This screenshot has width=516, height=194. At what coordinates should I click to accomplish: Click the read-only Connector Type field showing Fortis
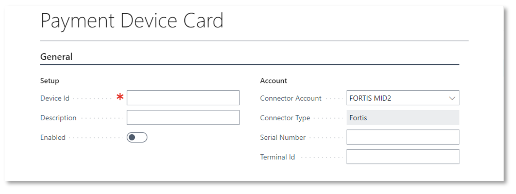403,118
